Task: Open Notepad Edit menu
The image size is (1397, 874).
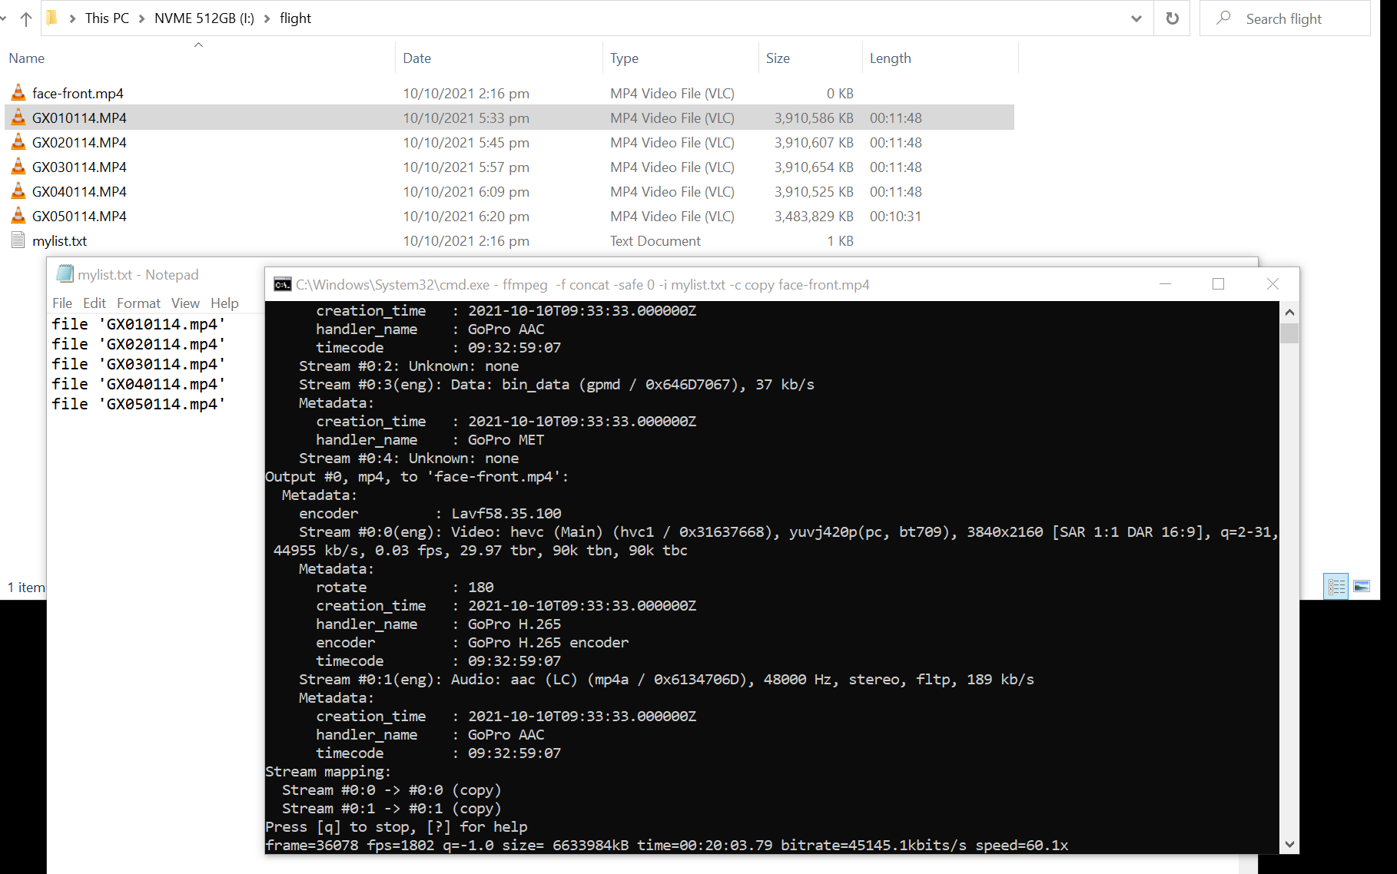Action: [95, 303]
